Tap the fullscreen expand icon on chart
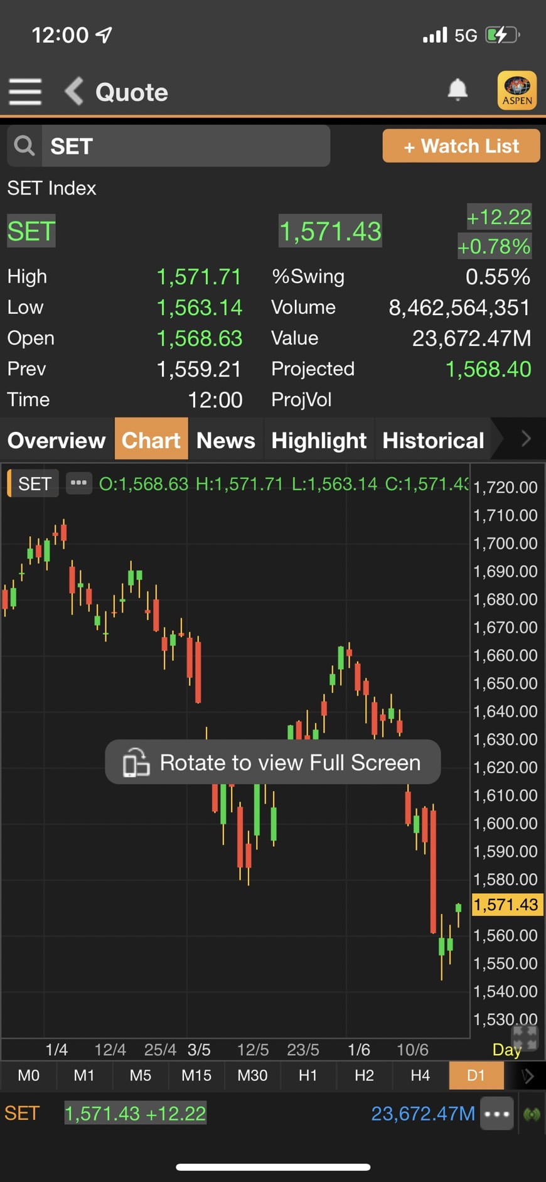Screen dimensions: 546x1182 click(524, 1038)
